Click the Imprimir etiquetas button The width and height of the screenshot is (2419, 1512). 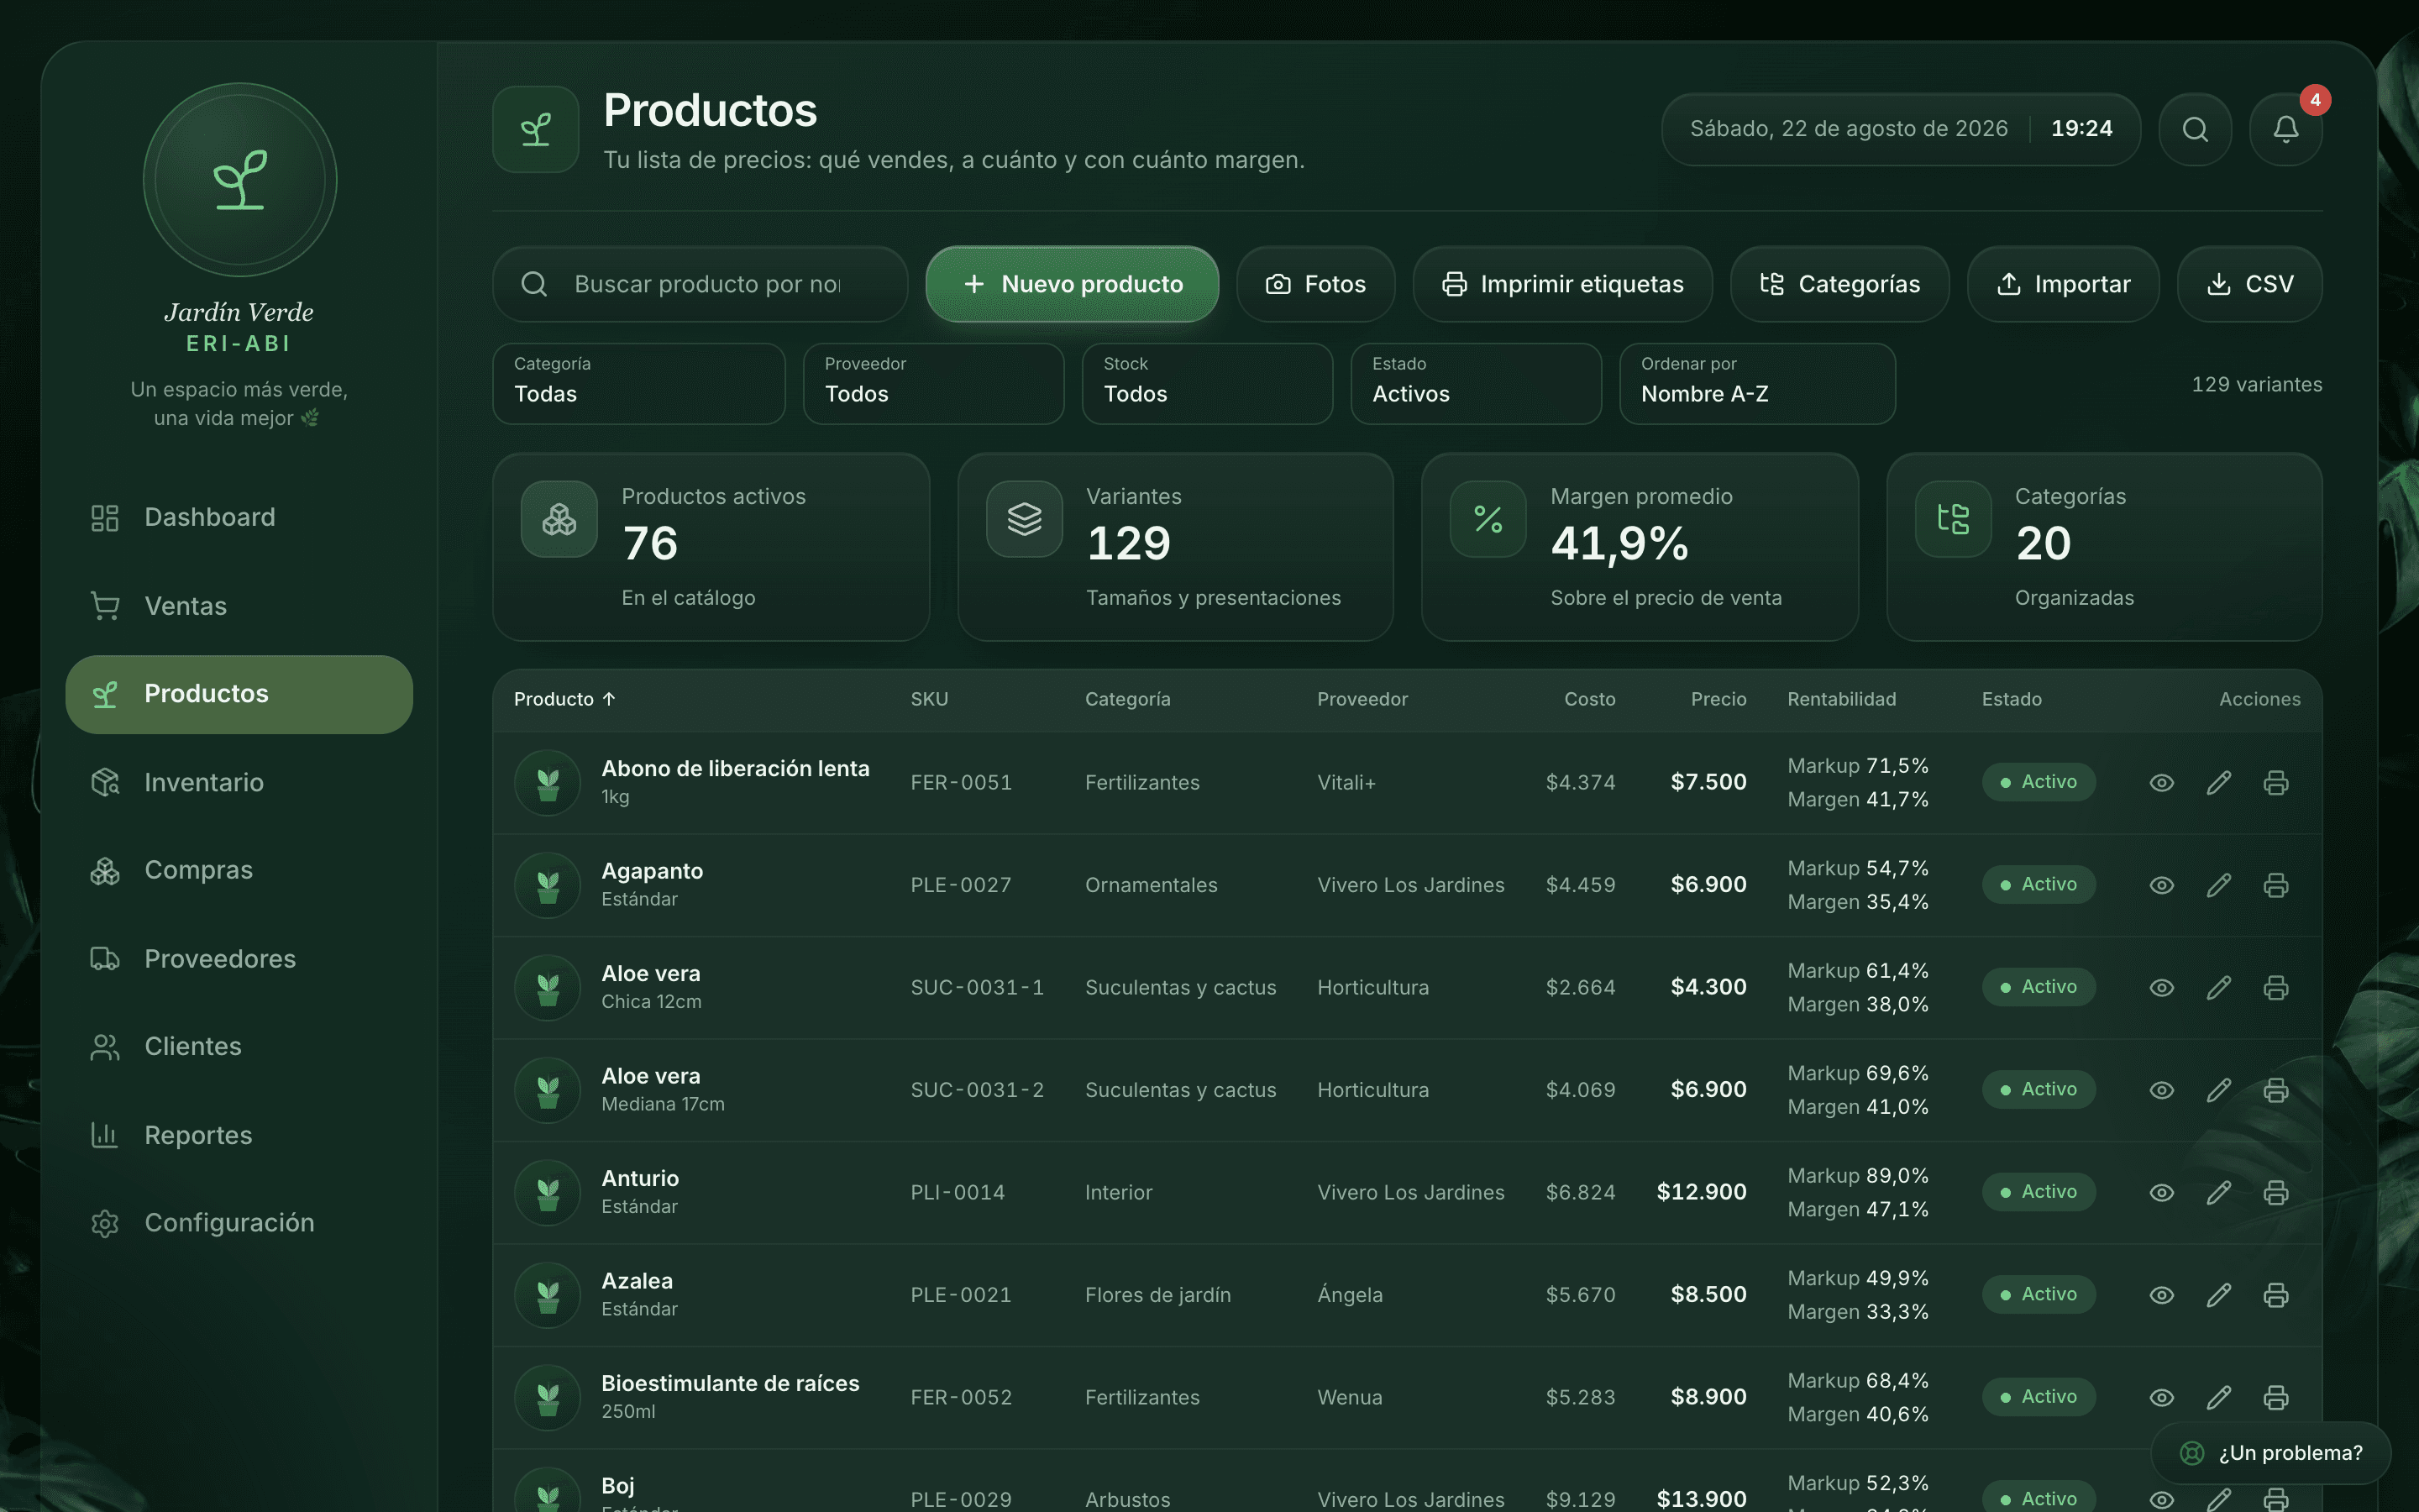1562,284
